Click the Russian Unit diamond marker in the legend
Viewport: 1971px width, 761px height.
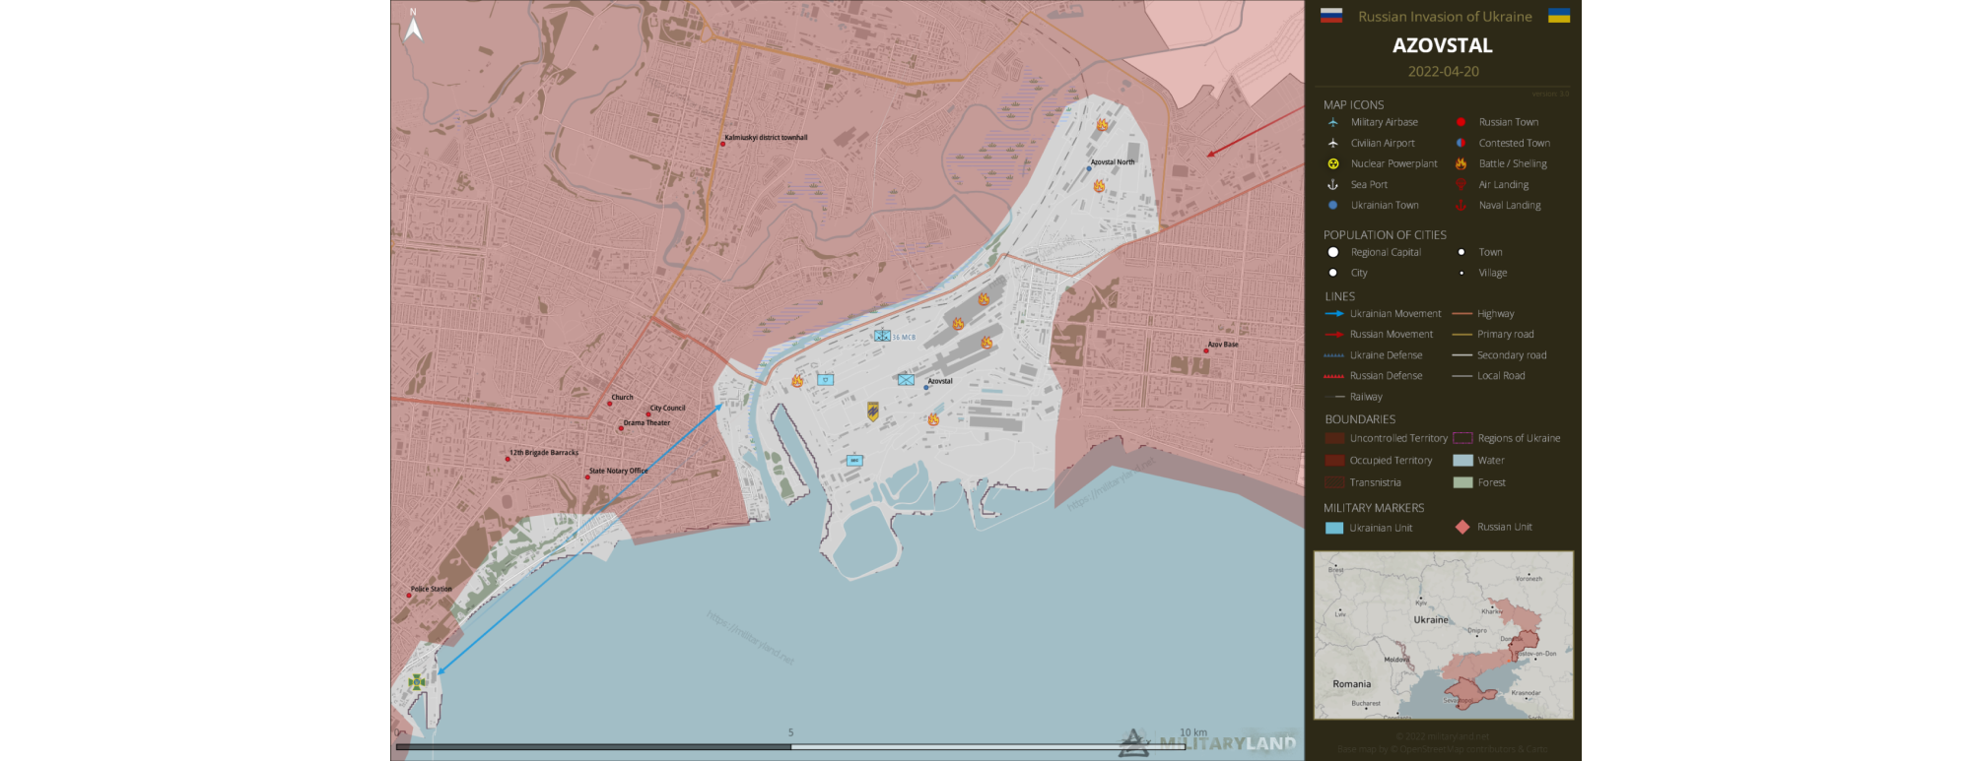point(1462,527)
